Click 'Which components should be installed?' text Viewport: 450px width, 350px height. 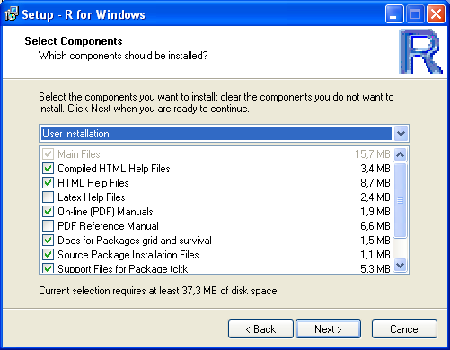123,56
